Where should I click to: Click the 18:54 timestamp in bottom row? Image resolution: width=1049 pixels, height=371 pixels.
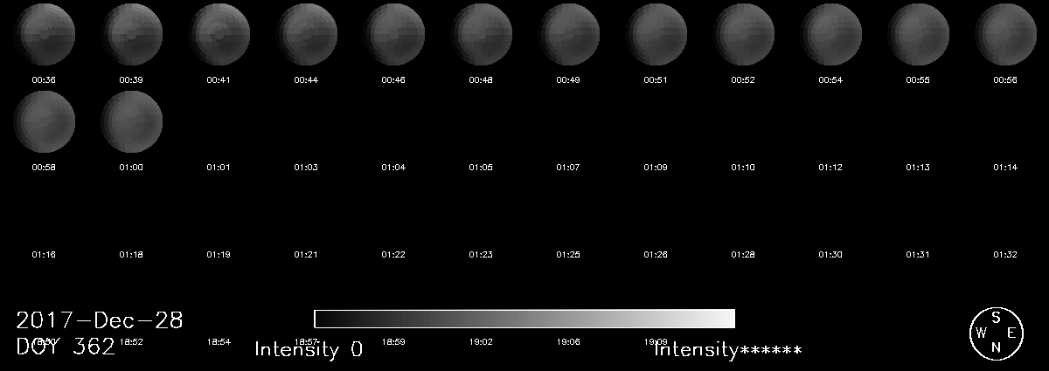pyautogui.click(x=219, y=341)
